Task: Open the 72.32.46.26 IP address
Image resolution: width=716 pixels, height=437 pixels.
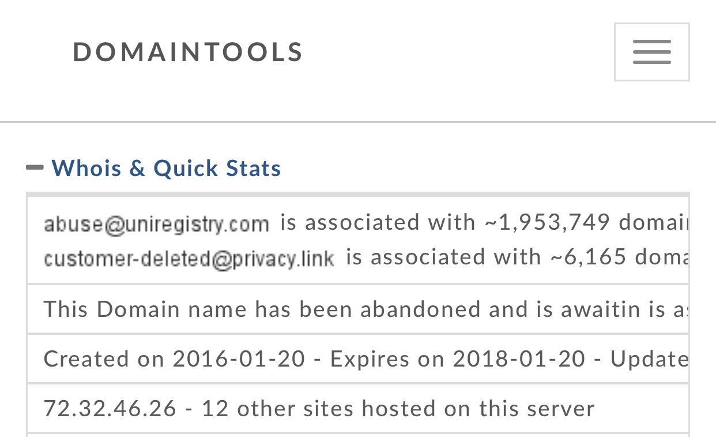Action: [110, 408]
